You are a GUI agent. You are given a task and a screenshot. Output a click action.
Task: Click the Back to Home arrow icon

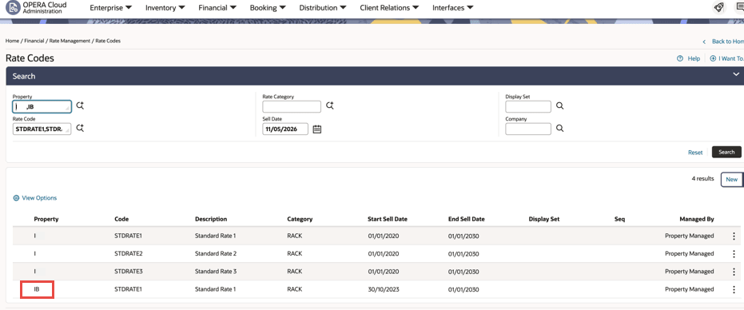pyautogui.click(x=704, y=42)
